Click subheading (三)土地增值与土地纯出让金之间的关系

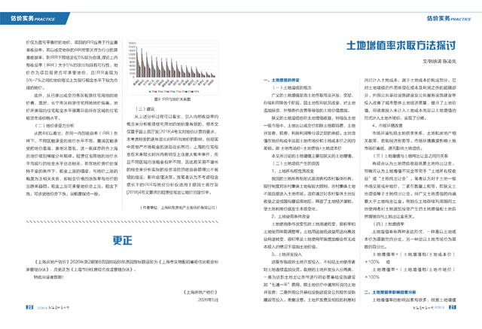click(410, 156)
